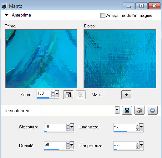Open the Impostazioni presets dropdown
This screenshot has width=162, height=158.
(117, 110)
